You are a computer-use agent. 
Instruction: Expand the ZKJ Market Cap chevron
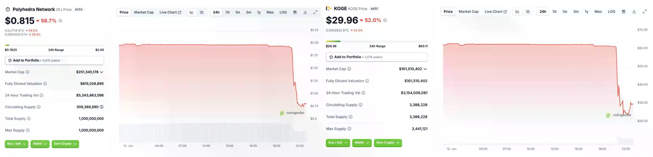[x=102, y=72]
